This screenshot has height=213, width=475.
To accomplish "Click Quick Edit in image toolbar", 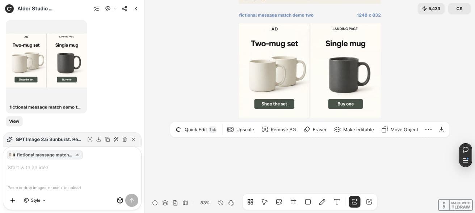I will coord(196,129).
